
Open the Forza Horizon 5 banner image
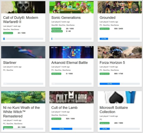click(120, 52)
